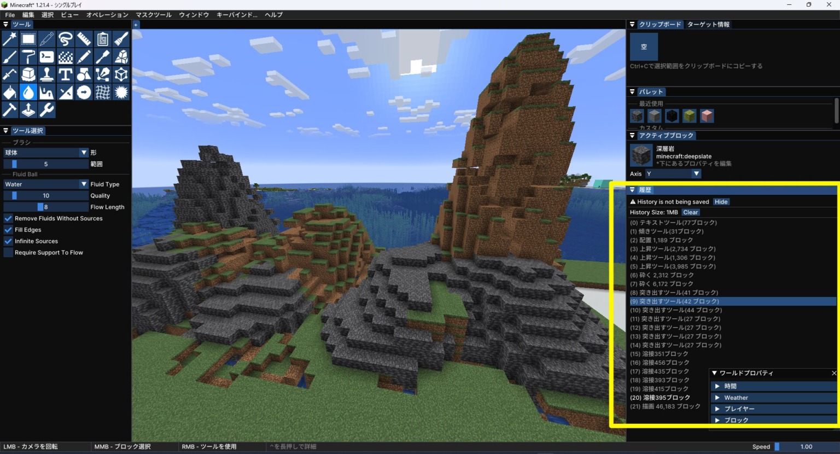Select the ruler measuring tool

pos(84,39)
